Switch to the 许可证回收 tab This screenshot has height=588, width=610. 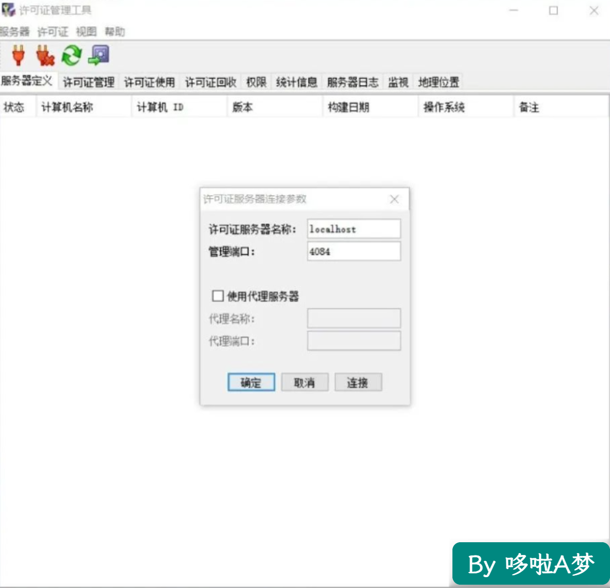point(210,82)
